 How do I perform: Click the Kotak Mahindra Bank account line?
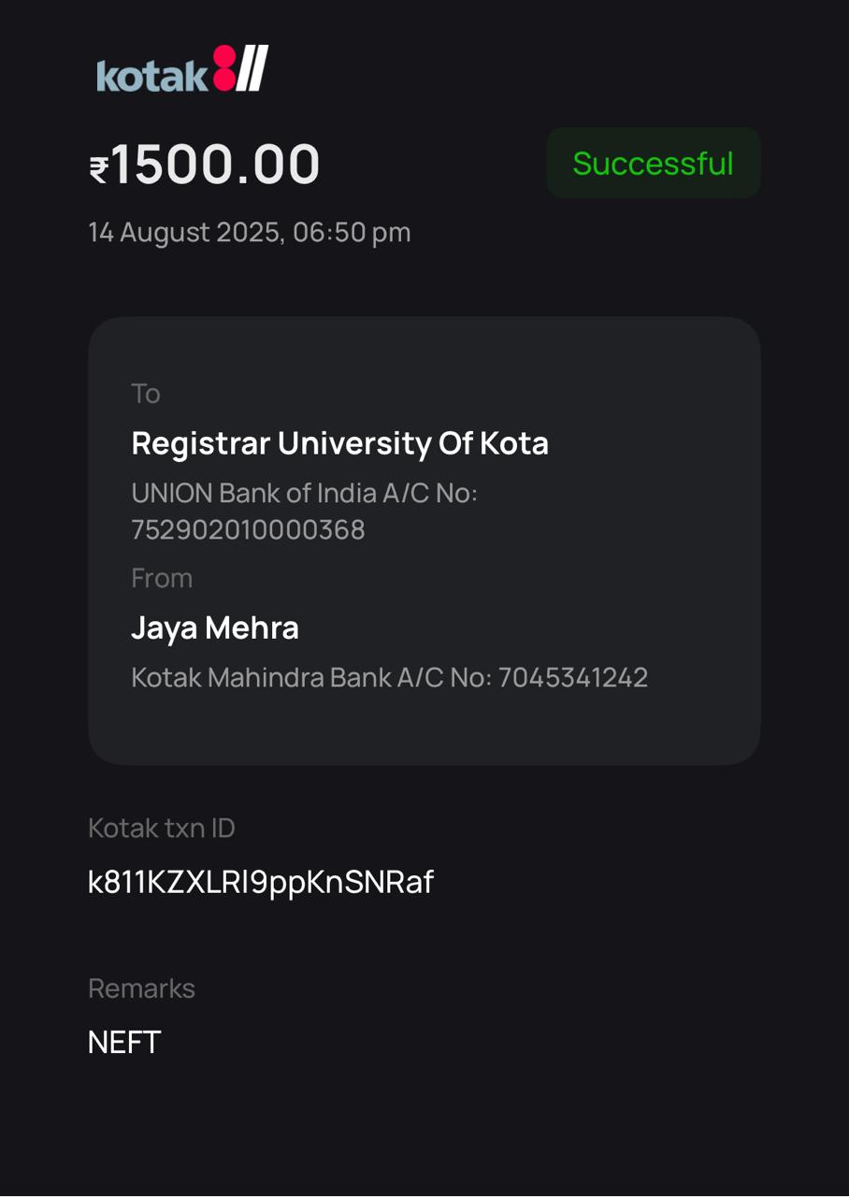pyautogui.click(x=389, y=677)
